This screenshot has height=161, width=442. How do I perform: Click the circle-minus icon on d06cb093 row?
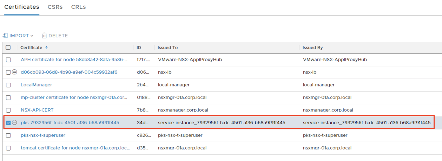pos(14,72)
